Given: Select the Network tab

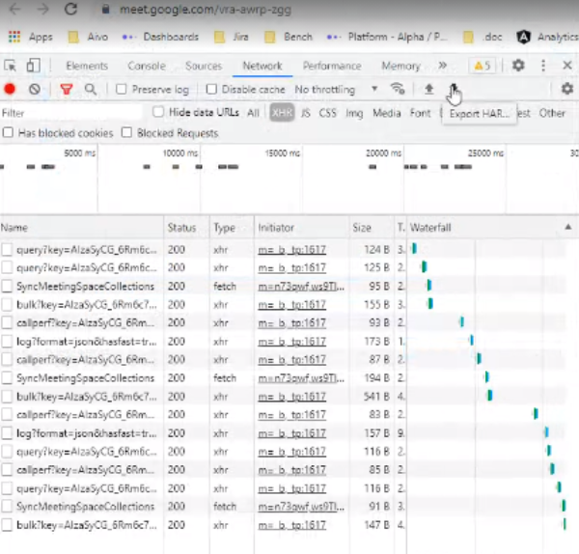Looking at the screenshot, I should (x=262, y=66).
